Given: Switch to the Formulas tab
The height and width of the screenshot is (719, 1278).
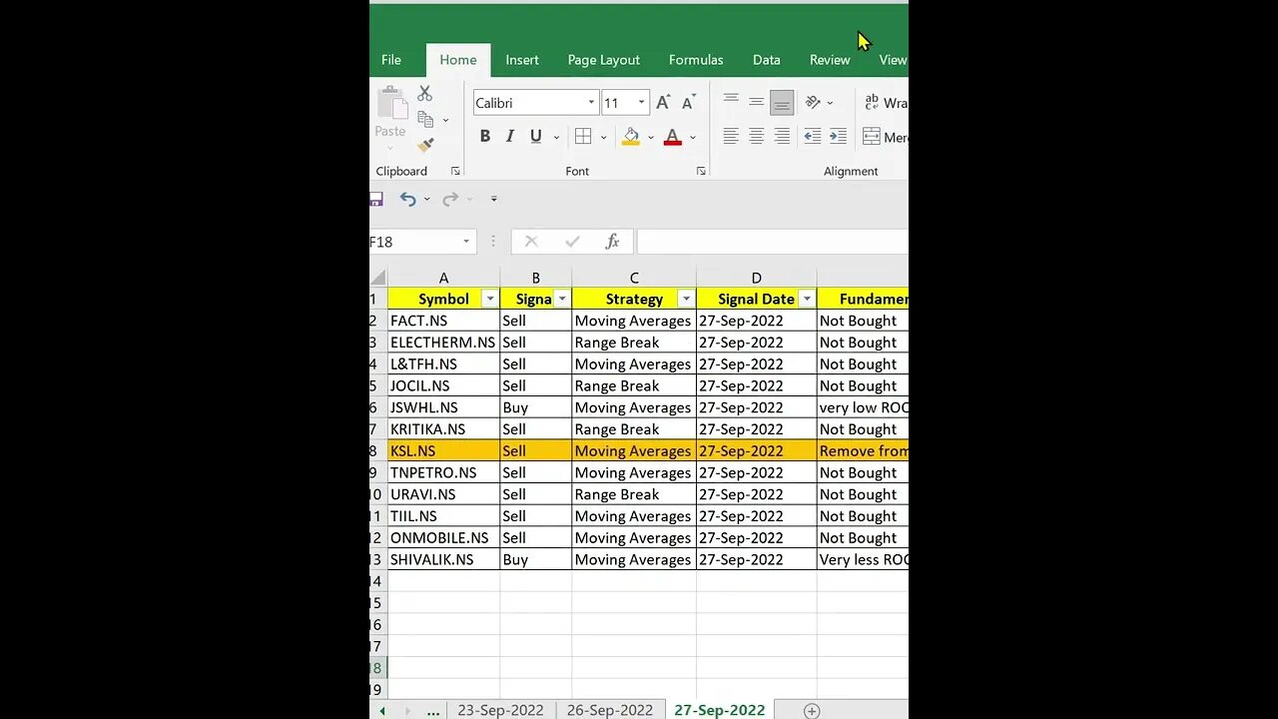Looking at the screenshot, I should pyautogui.click(x=696, y=60).
